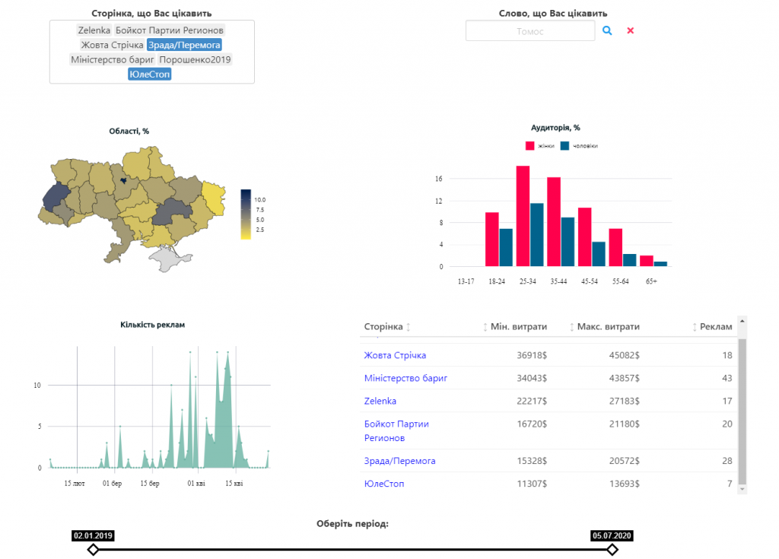Viewport: 779px width, 559px height.
Task: Open the Міністерство бариг table link
Action: click(x=405, y=378)
